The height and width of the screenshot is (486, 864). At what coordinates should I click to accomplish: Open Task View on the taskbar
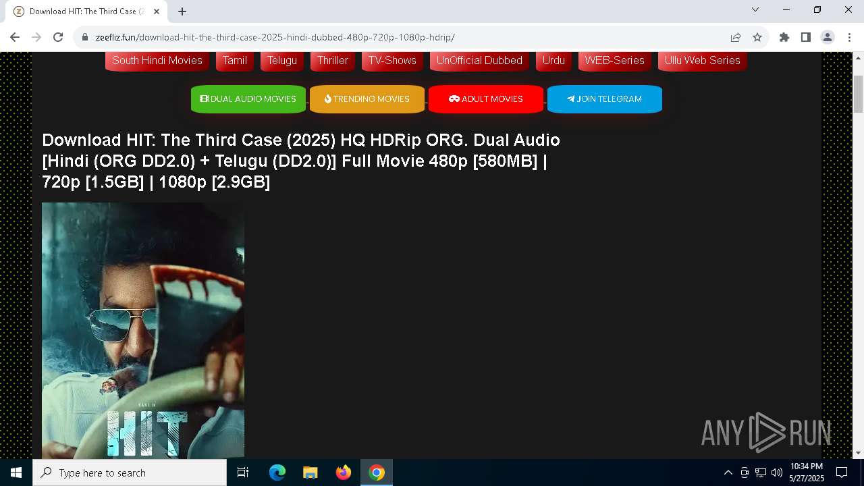243,473
